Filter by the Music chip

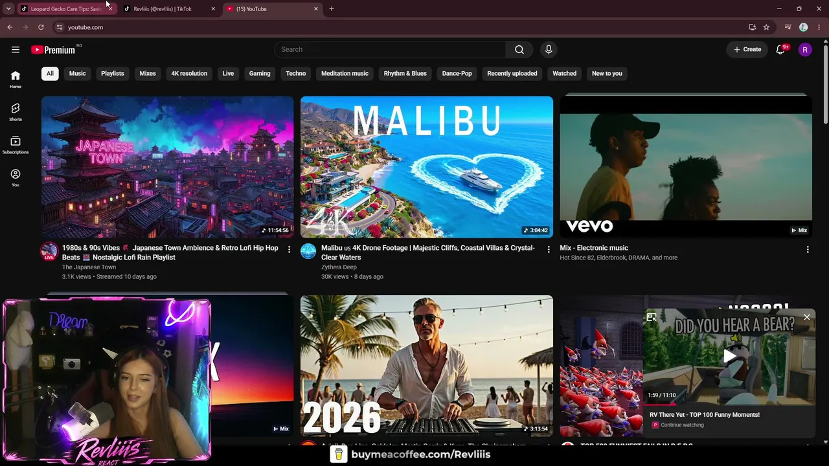point(77,73)
